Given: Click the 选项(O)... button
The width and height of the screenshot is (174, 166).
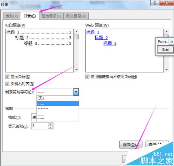Looking at the screenshot, I should point(131,145).
